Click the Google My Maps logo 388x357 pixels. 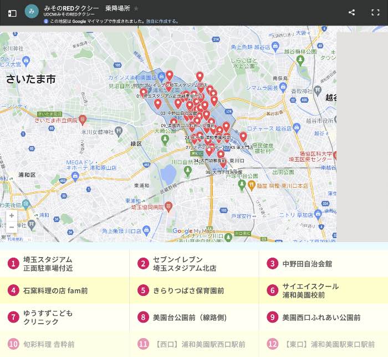(x=193, y=231)
